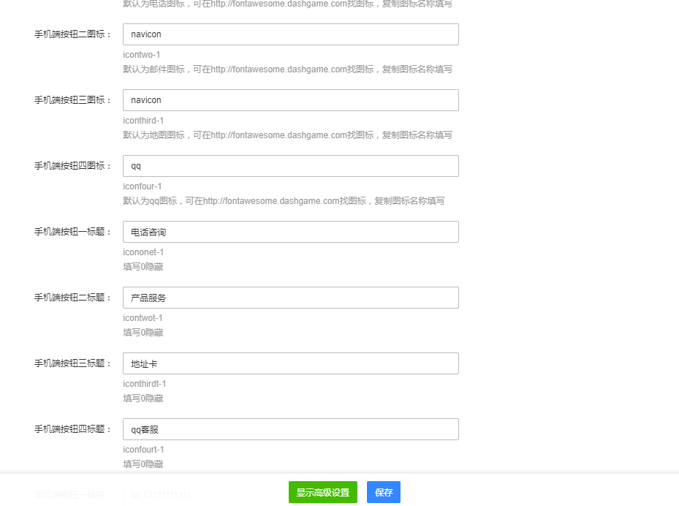Click the iconthirdt-1 hint text
The image size is (679, 506).
coord(145,384)
